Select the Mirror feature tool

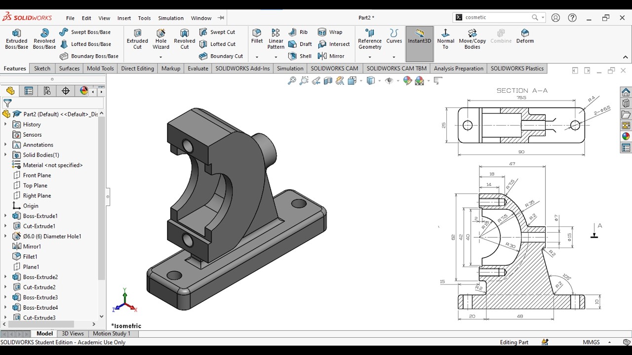[331, 56]
